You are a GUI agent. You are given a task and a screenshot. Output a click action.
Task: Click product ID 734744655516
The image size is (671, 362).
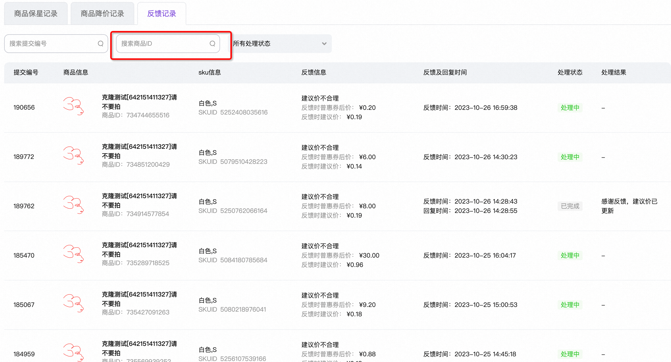click(148, 115)
